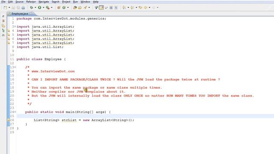
Task: Go to Last Edit Location icon
Action: [x=140, y=8]
